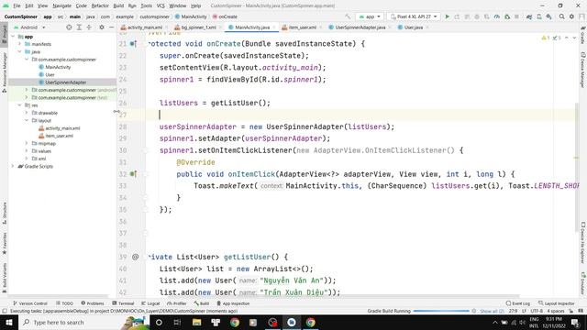
Task: Click Select Opened File target icon in Project panel
Action: coord(69,27)
